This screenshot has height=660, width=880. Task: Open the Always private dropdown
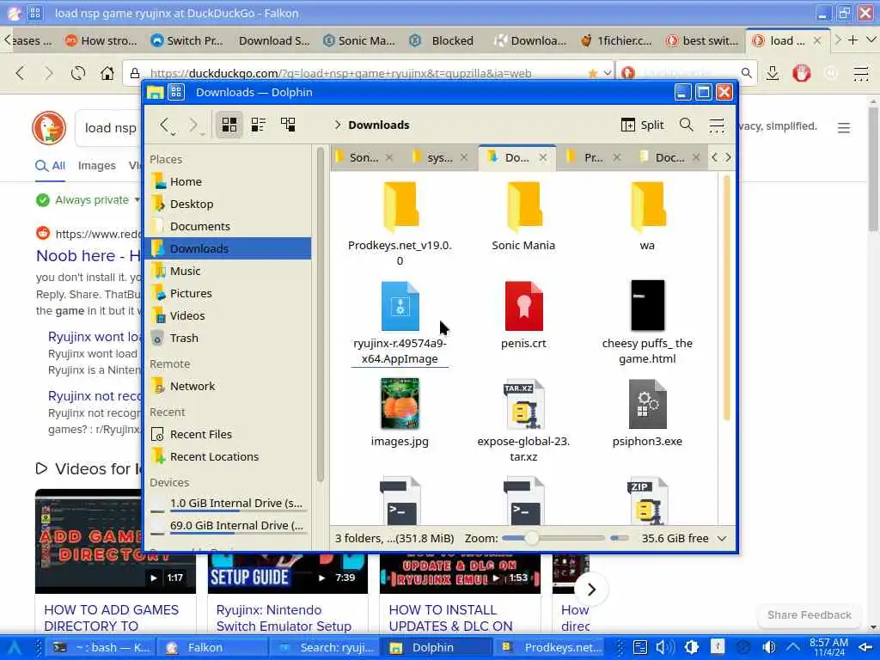pyautogui.click(x=89, y=199)
